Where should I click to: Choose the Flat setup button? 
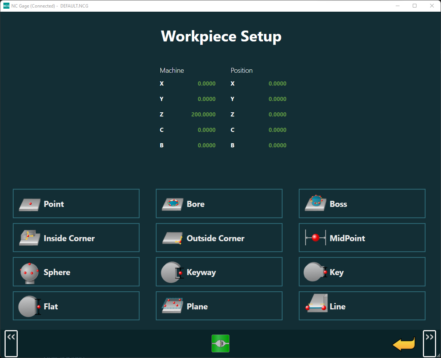point(76,306)
